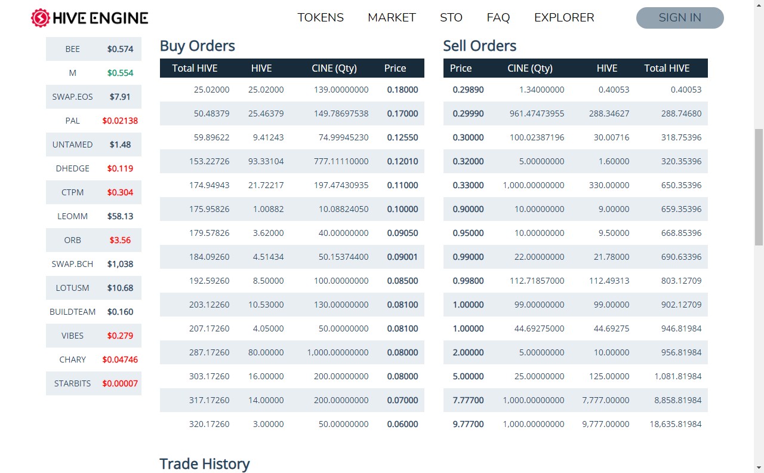The height and width of the screenshot is (473, 764).
Task: Click buy order price 0.12550
Action: (x=402, y=137)
